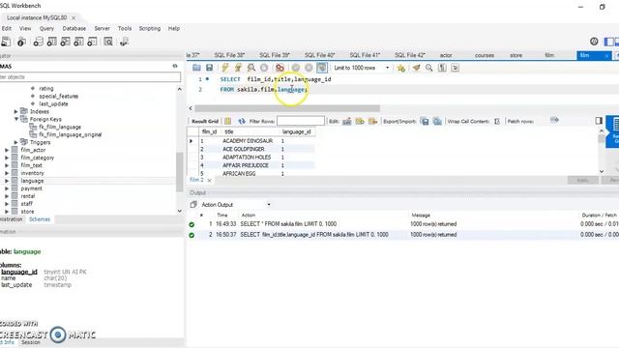619x348 pixels.
Task: Click the query editor horizontal scrollbar
Action: 287,108
